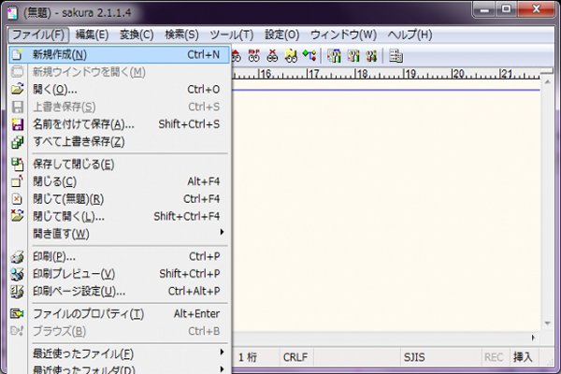Image resolution: width=561 pixels, height=374 pixels.
Task: Click the icon beside ファイルのプロパティ
Action: [x=16, y=313]
